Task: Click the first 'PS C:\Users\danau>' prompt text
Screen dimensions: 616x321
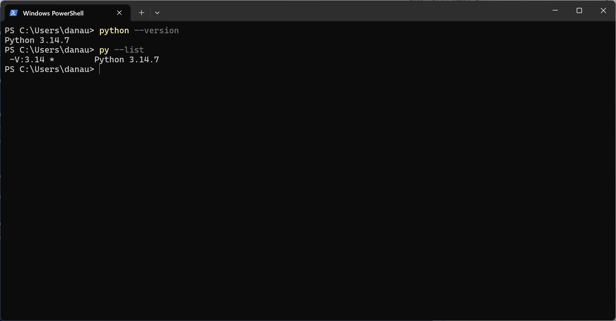Action: click(49, 31)
